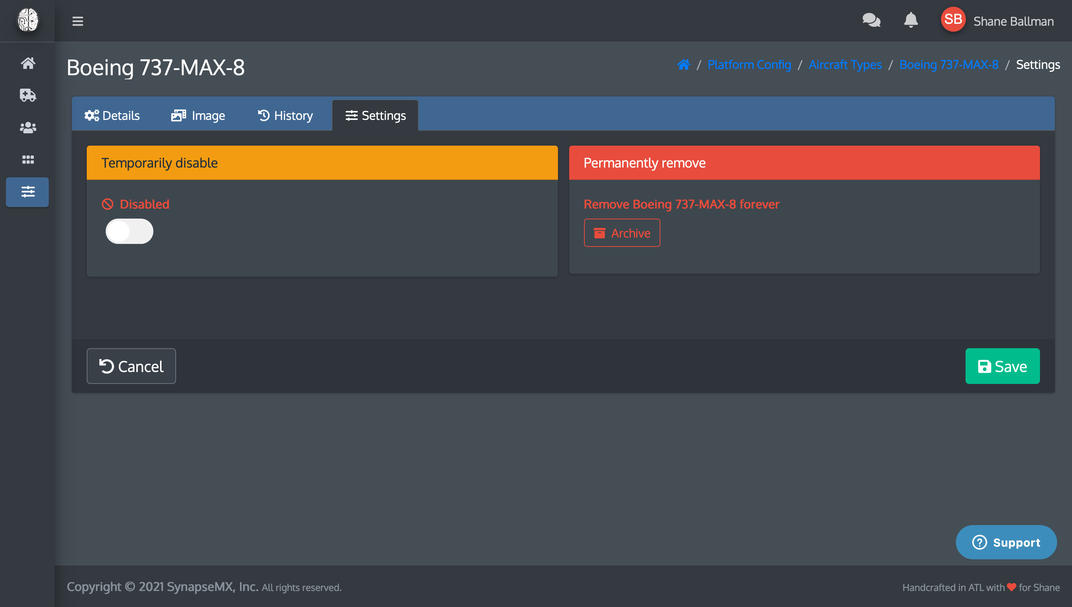
Task: Click the settings/sliders sidebar icon
Action: point(27,192)
